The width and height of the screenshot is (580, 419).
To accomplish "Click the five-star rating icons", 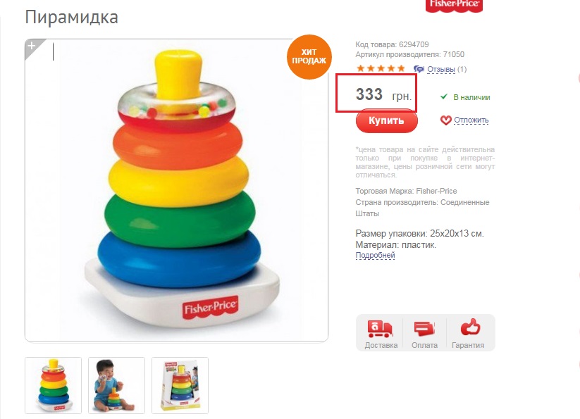I will point(381,69).
